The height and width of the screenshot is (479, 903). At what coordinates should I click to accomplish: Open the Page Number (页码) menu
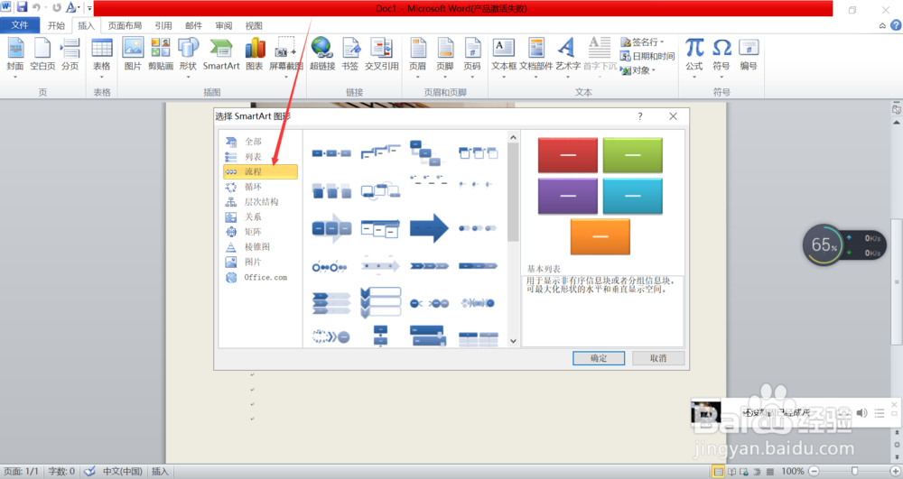pyautogui.click(x=472, y=57)
